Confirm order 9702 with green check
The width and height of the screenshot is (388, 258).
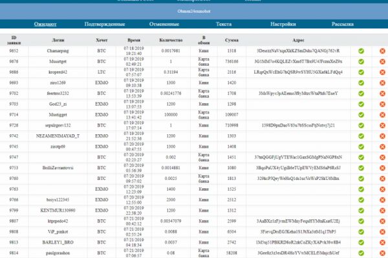[361, 94]
